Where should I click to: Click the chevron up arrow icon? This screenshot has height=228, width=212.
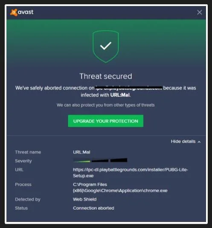click(199, 142)
